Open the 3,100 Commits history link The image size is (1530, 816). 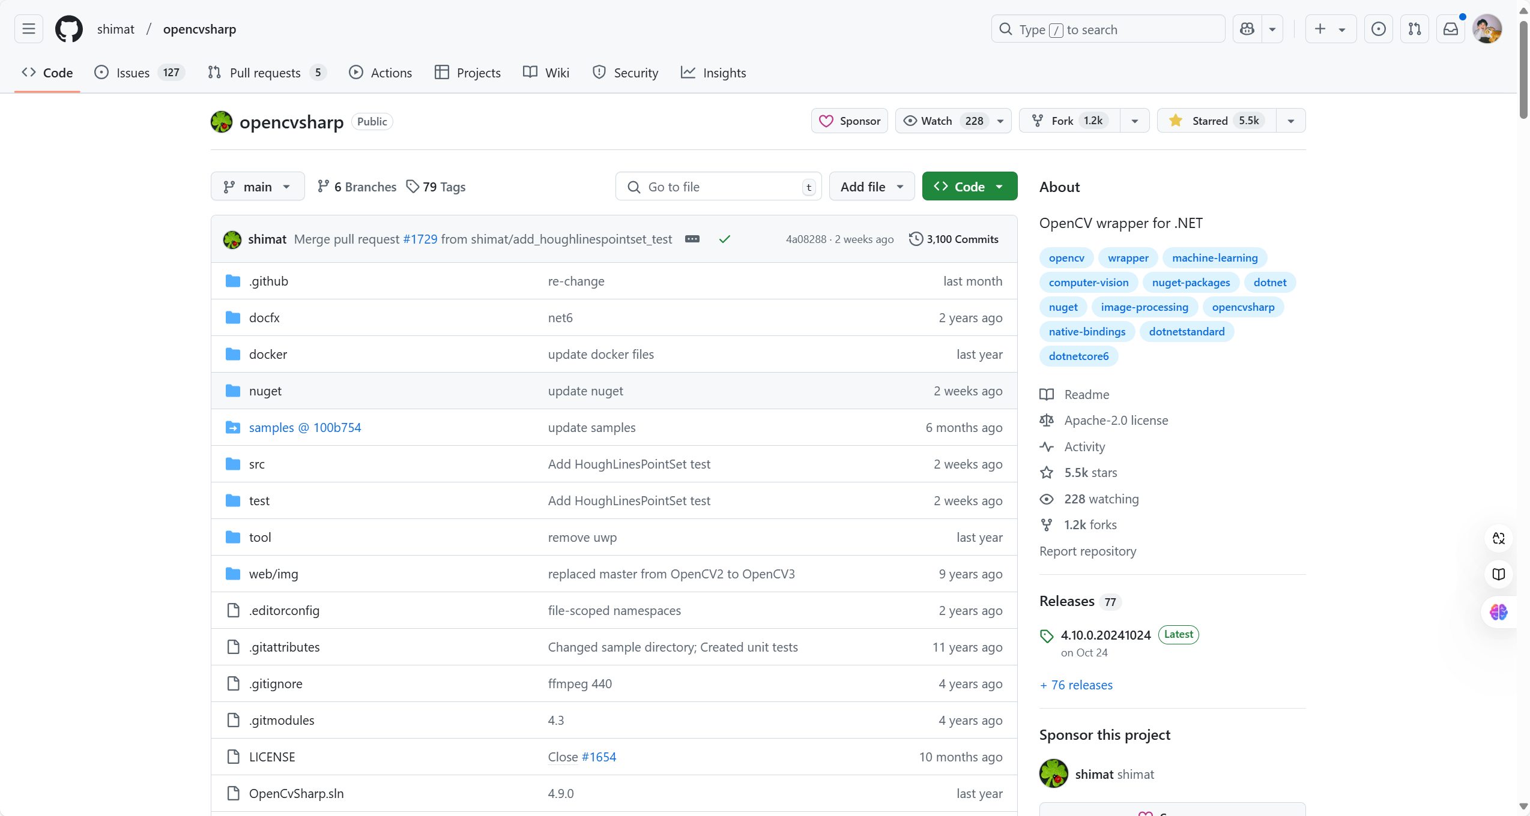[x=954, y=239]
